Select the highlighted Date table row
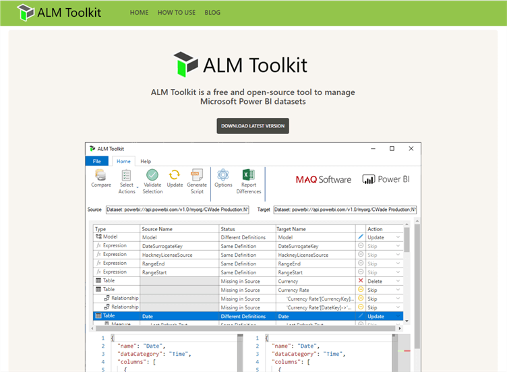507x372 pixels. point(248,316)
